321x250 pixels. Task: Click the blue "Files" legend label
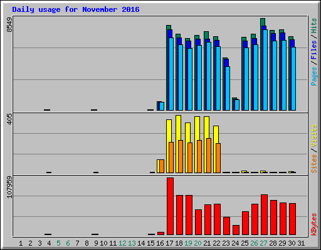[x=313, y=50]
